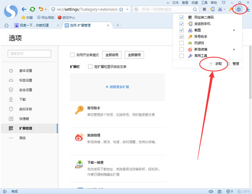Screen dimensions: 252x194
Task: Expand the 新浪微博 submenu arrow in popup
Action: click(234, 49)
